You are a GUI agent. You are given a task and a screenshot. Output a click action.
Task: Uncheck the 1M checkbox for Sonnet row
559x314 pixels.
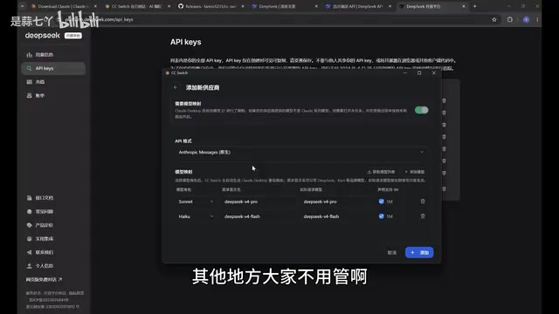point(381,201)
